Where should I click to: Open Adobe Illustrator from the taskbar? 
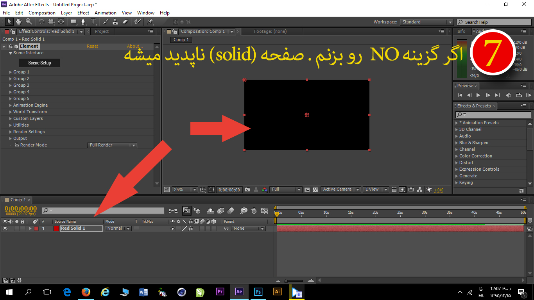coord(277,292)
